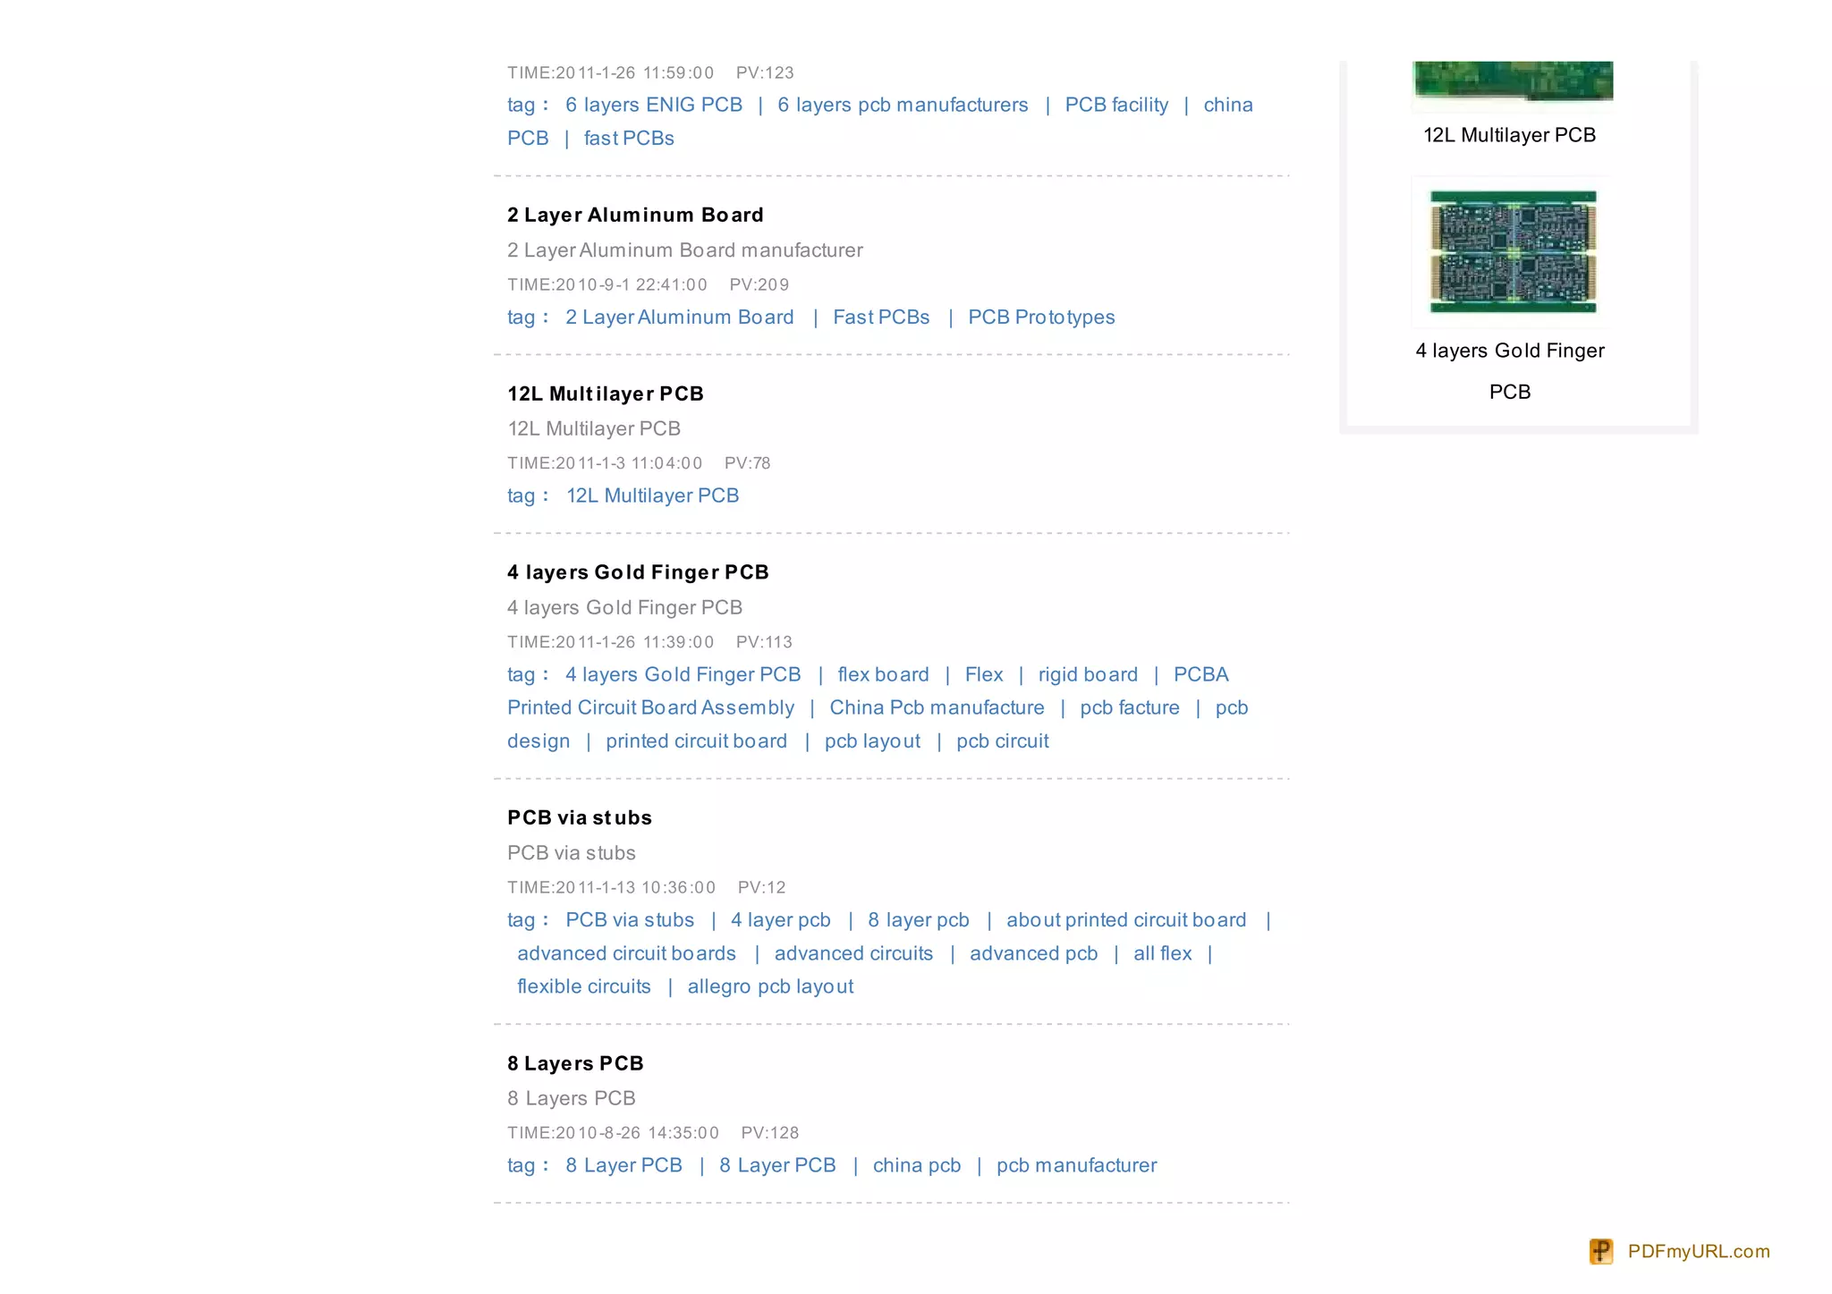Image resolution: width=1832 pixels, height=1294 pixels.
Task: Open the 4 layers Gold Finger PCB thumbnail
Action: click(1513, 251)
